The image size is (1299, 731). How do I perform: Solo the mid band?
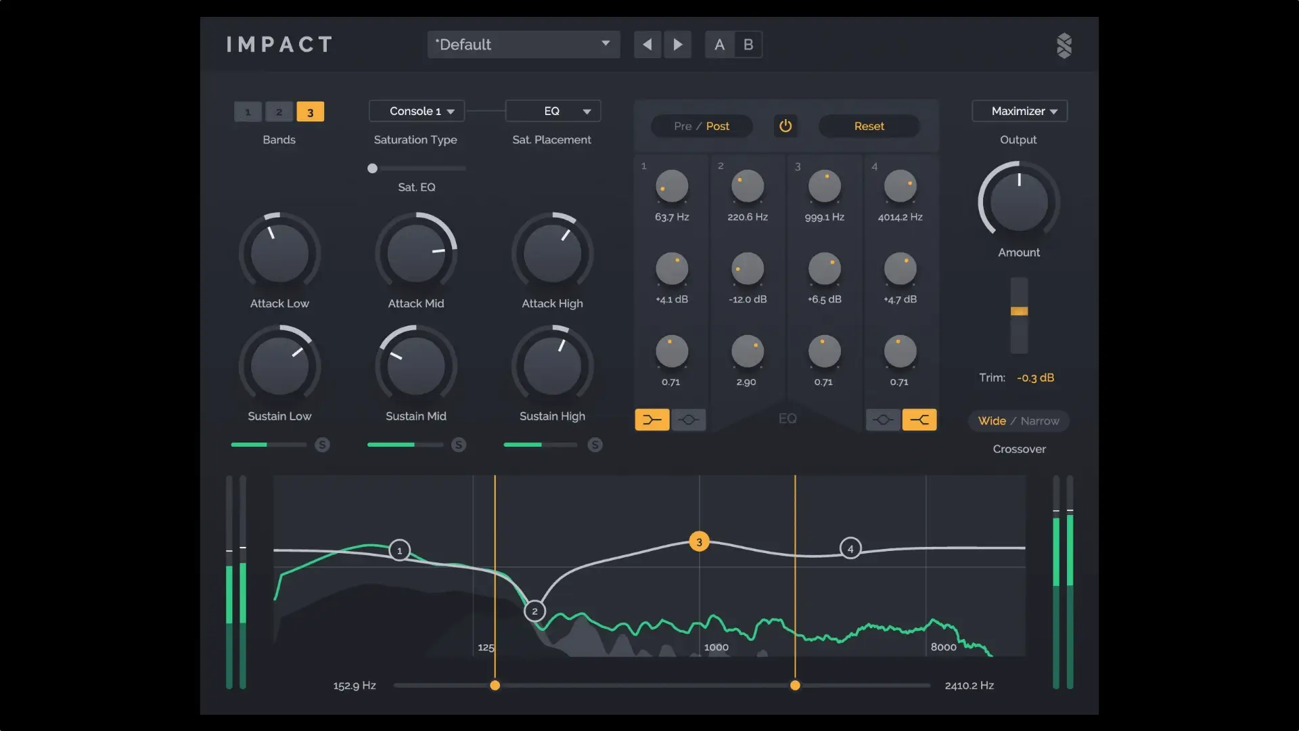coord(459,445)
